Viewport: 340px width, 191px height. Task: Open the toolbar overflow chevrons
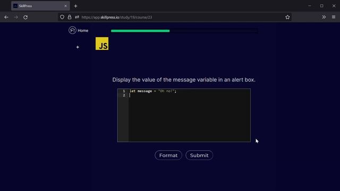[x=324, y=17]
